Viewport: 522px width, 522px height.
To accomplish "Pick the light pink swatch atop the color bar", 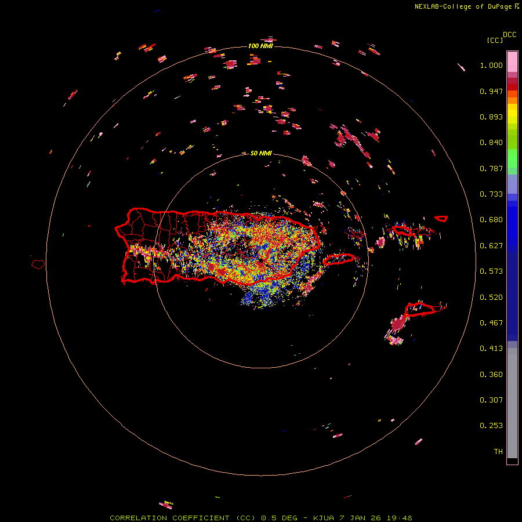I will coord(512,61).
